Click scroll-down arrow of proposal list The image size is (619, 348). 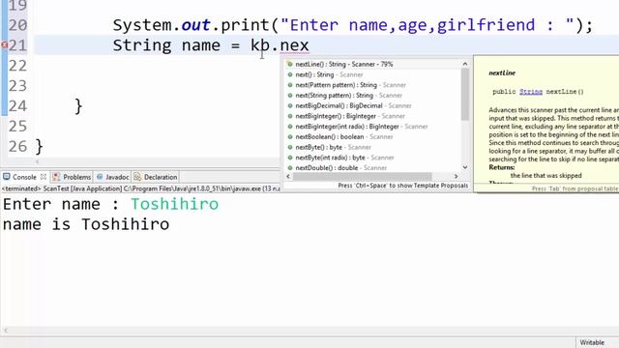pos(465,167)
